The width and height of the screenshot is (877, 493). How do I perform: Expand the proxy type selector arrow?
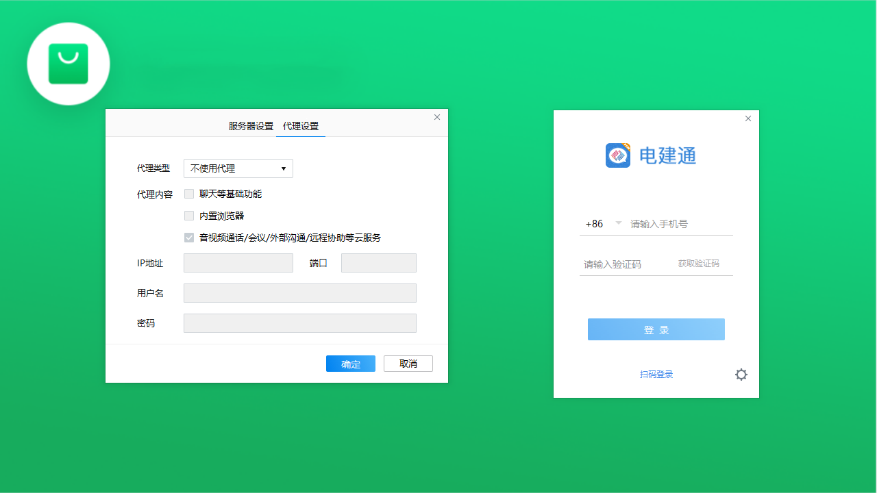283,168
